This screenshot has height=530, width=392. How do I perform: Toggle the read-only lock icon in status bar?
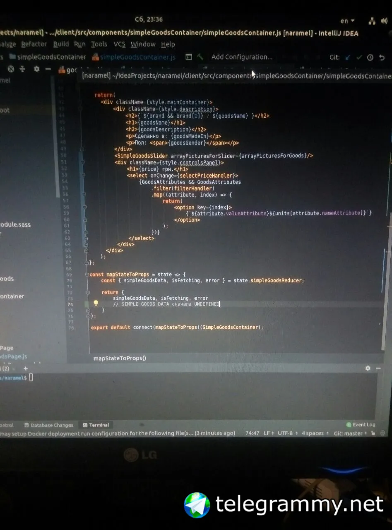[x=373, y=433]
